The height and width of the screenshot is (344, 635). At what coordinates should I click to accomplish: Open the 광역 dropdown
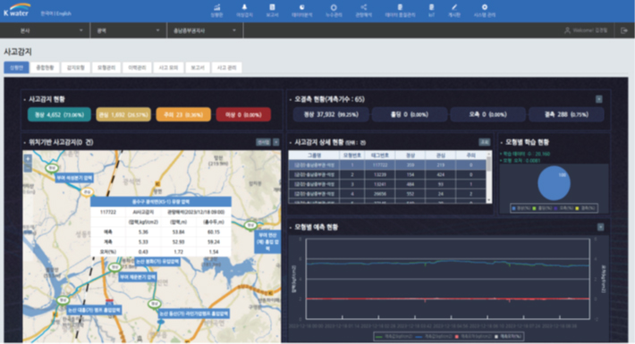[129, 30]
